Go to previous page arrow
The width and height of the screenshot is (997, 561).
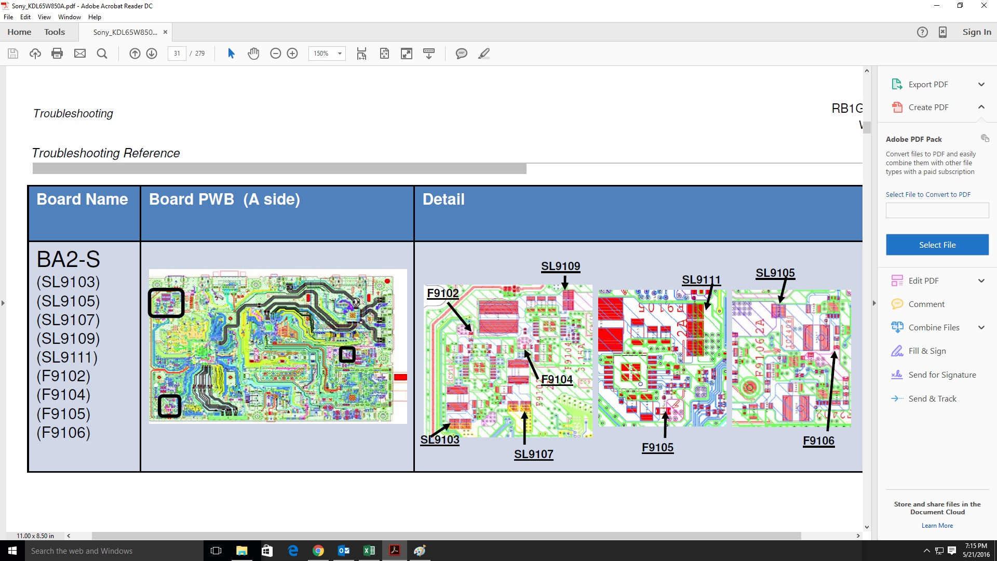(134, 54)
